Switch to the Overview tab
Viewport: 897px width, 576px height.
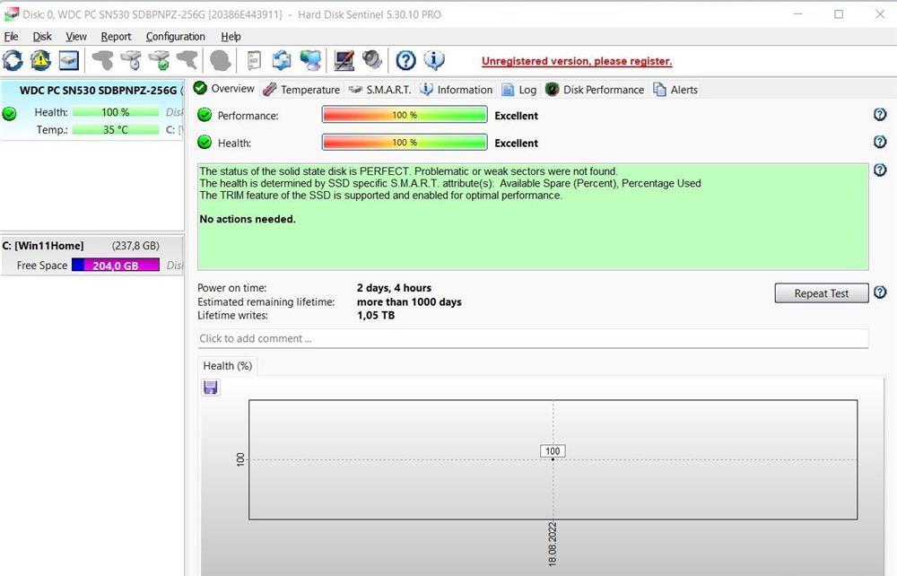click(223, 89)
